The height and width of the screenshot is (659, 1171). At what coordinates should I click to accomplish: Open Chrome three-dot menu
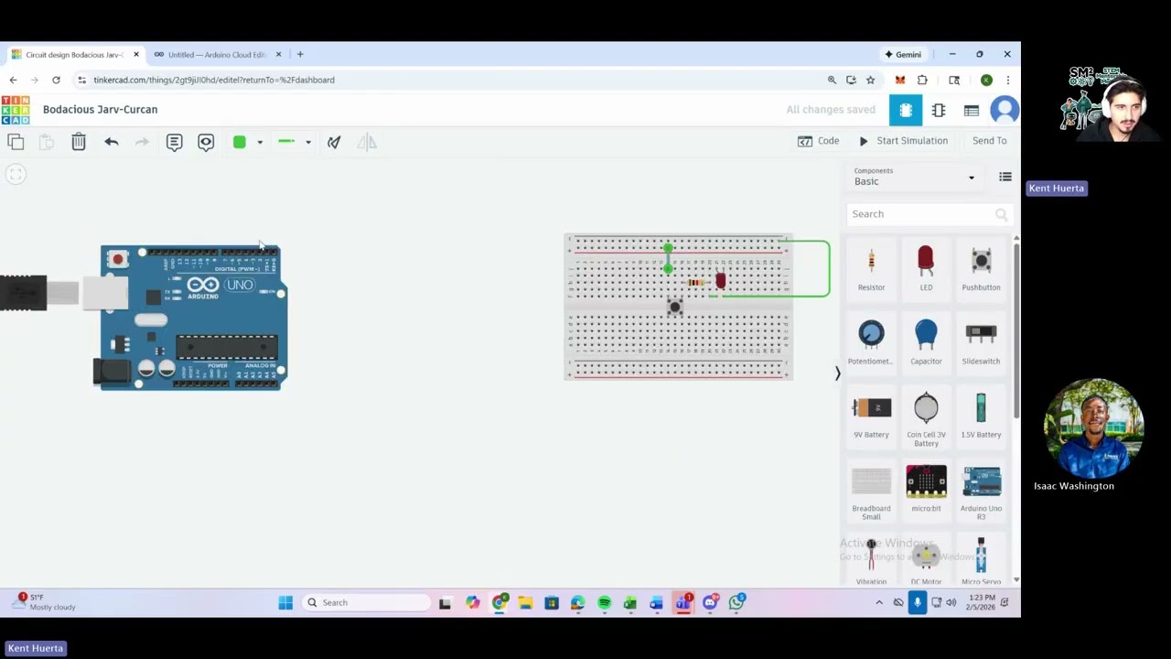[1007, 80]
